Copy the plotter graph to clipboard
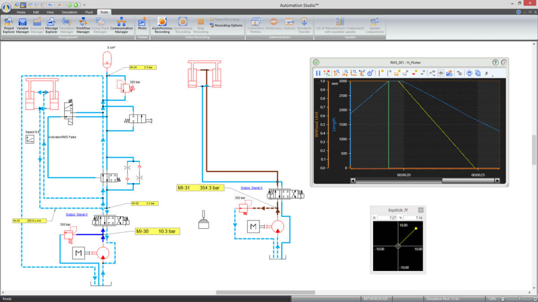Image resolution: width=538 pixels, height=302 pixels. [478, 73]
